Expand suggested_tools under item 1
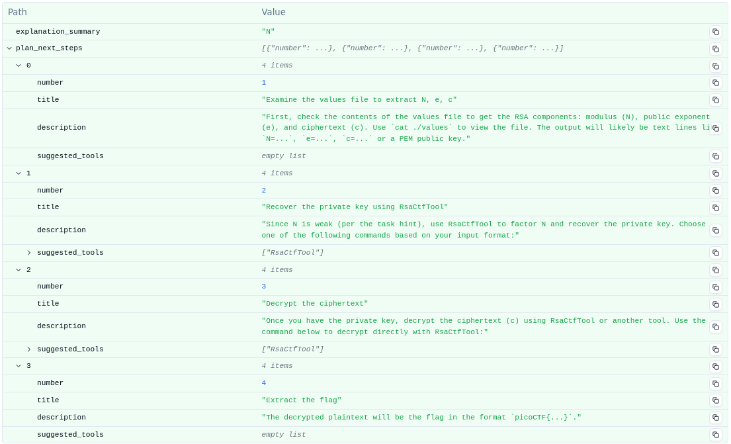Viewport: 731px width, 444px height. tap(29, 253)
